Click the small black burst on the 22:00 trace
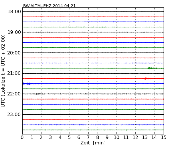Image resolution: width=186 pixels, height=149 pixels. 39,94
